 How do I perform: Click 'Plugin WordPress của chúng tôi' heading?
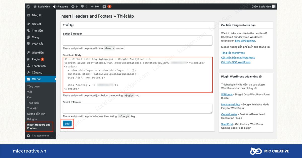(242, 76)
